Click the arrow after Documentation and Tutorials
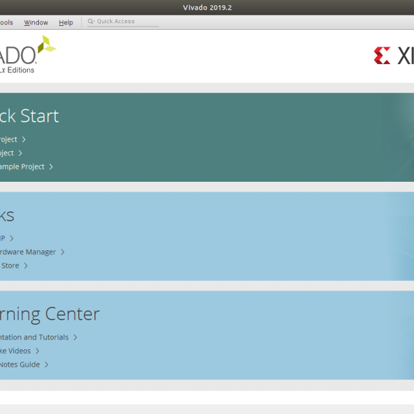The height and width of the screenshot is (414, 414). 75,338
